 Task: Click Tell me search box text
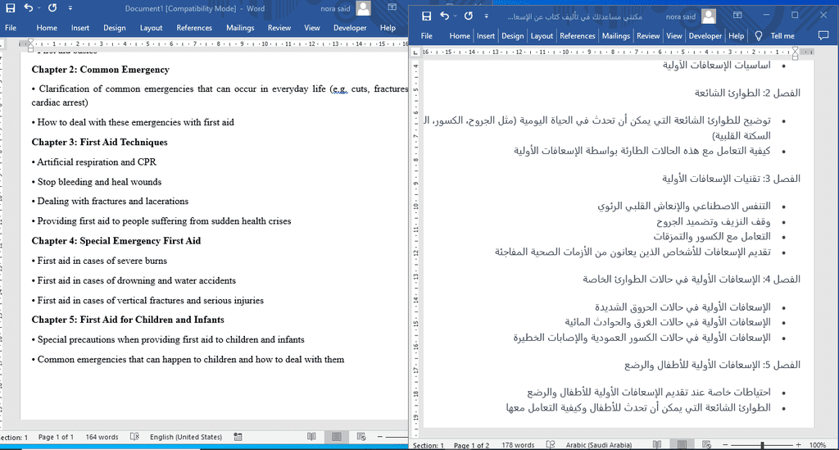[782, 36]
